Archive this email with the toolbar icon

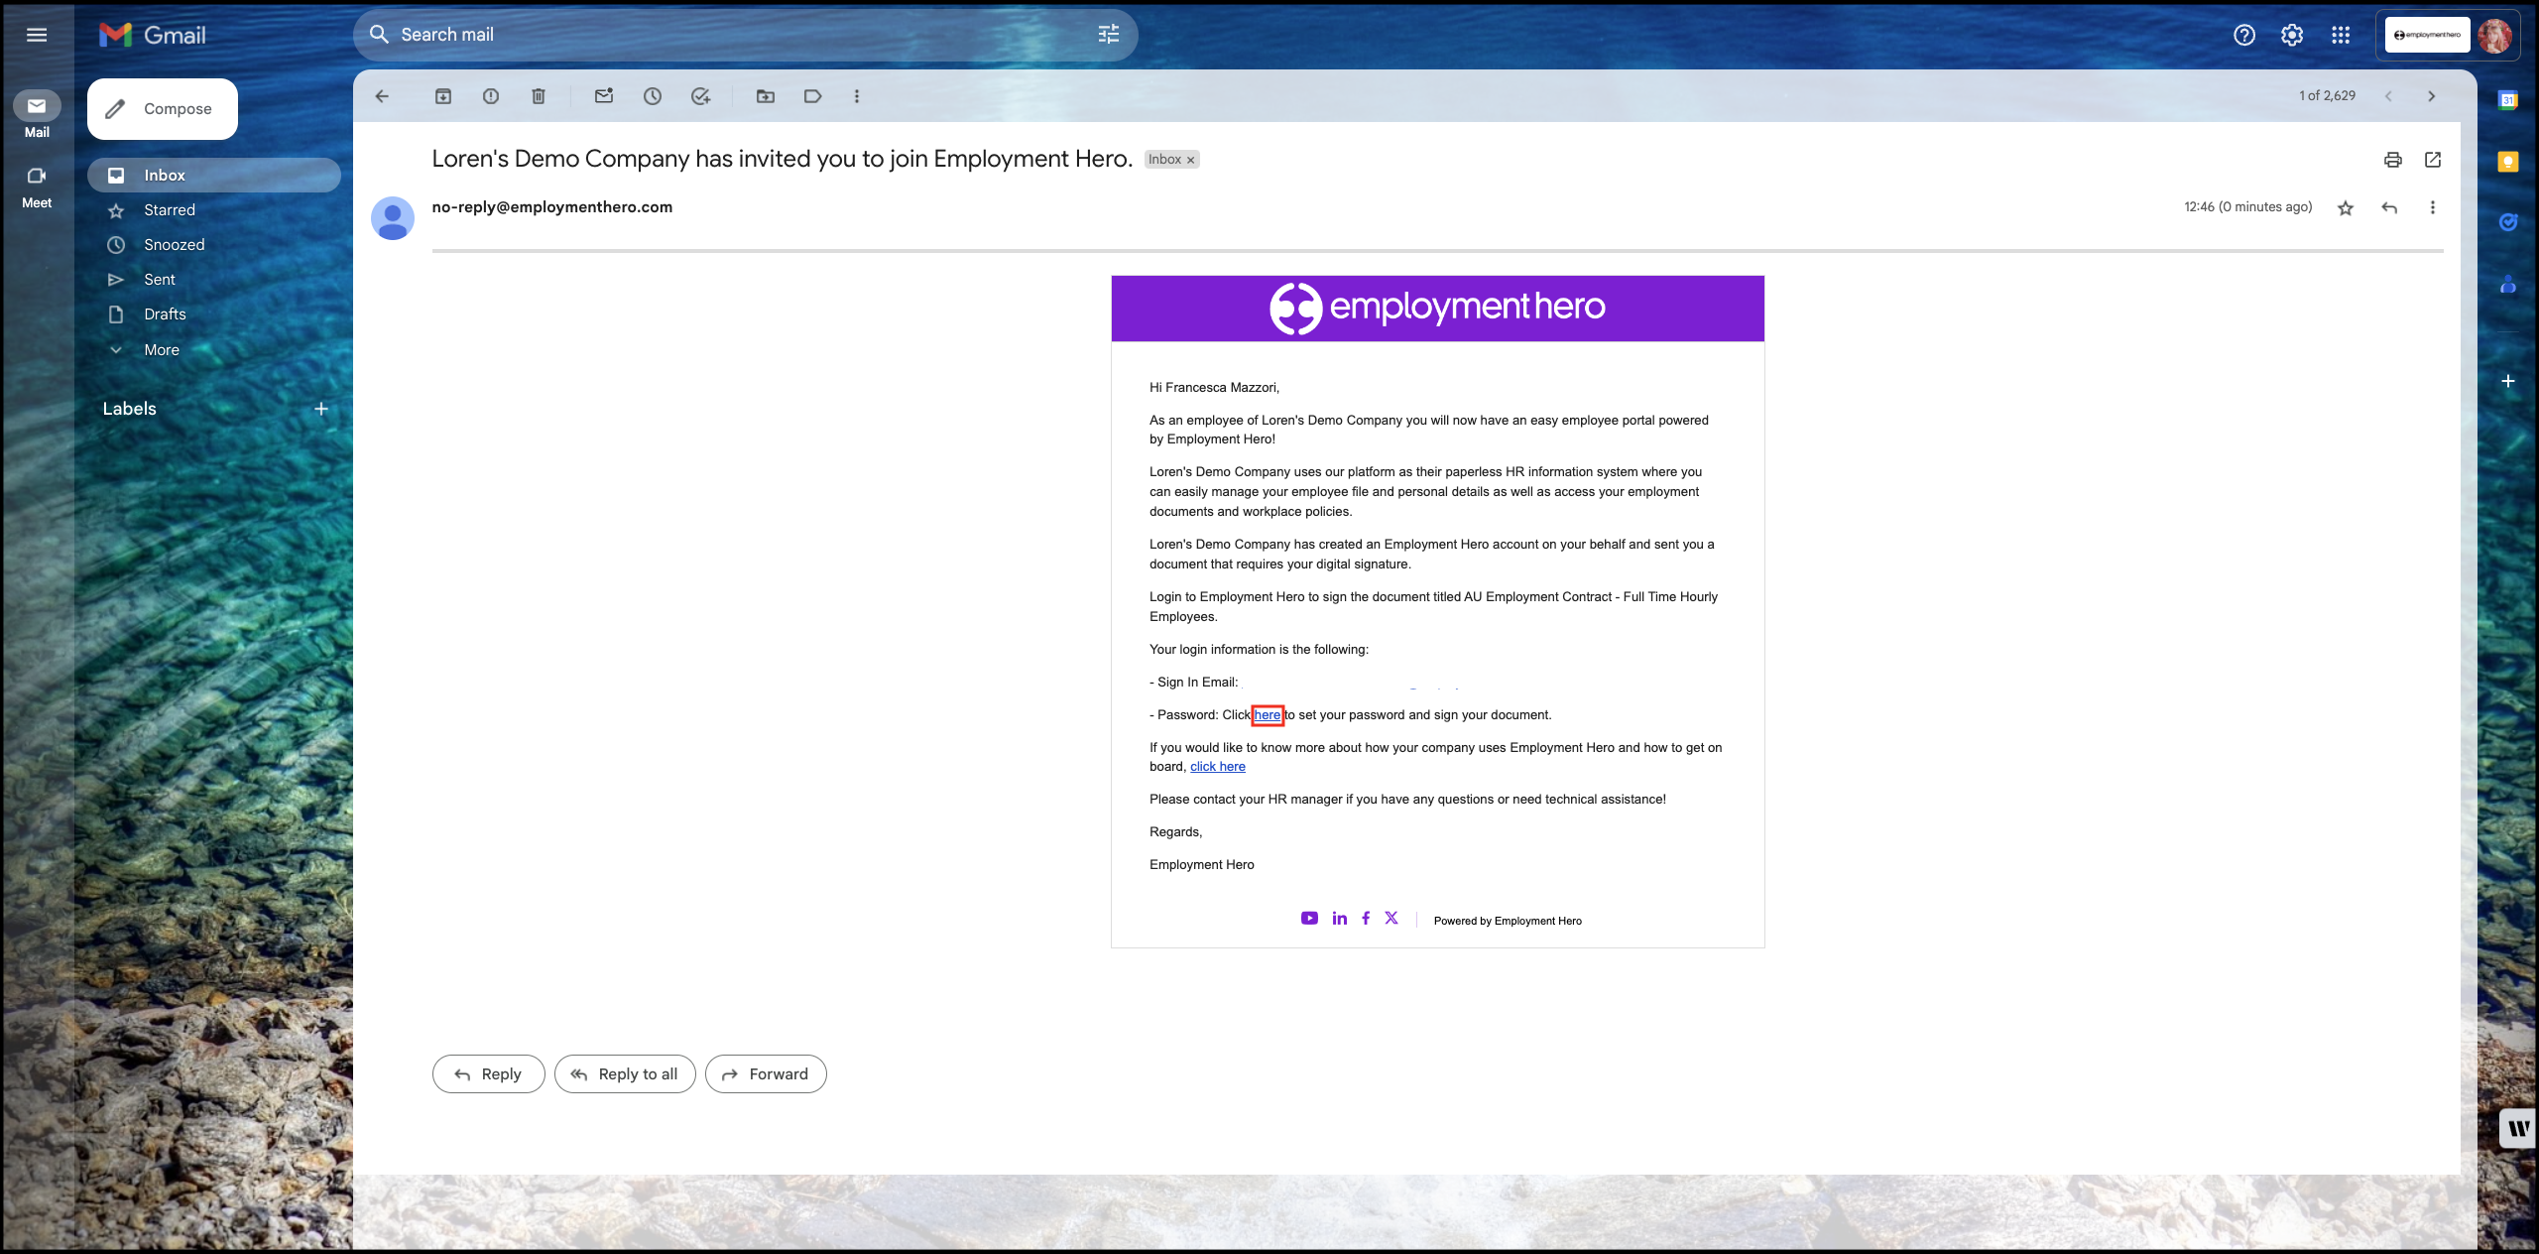click(443, 96)
